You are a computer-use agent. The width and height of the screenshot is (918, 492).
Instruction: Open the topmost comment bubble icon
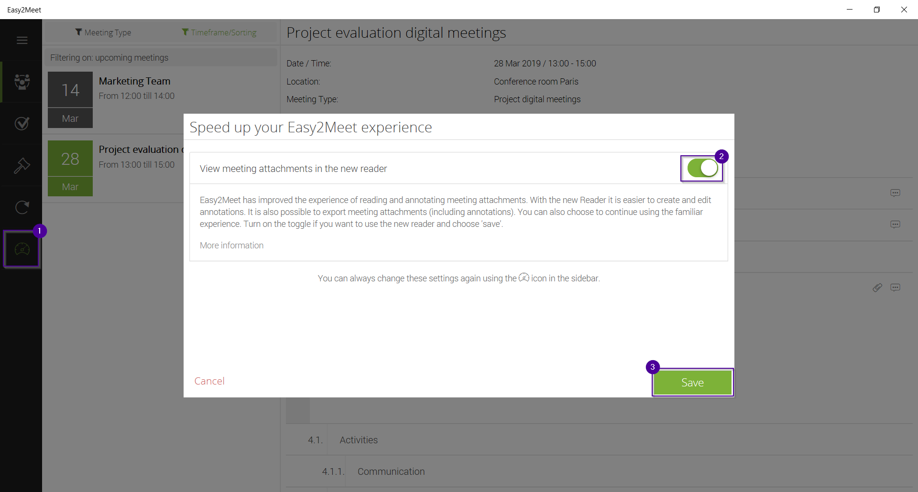tap(895, 193)
